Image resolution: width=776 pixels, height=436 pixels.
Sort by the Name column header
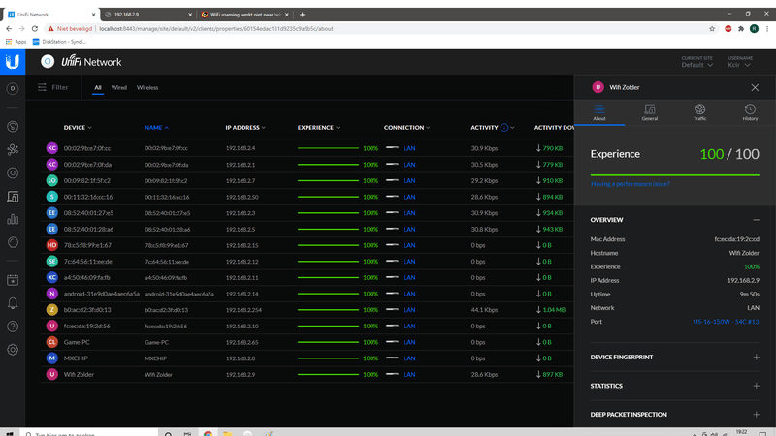(156, 128)
